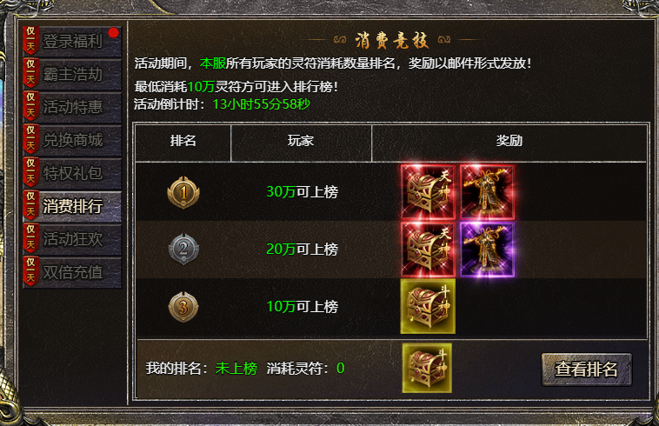Click the bronze number 3 rank medal
Image resolution: width=659 pixels, height=426 pixels.
pos(183,307)
